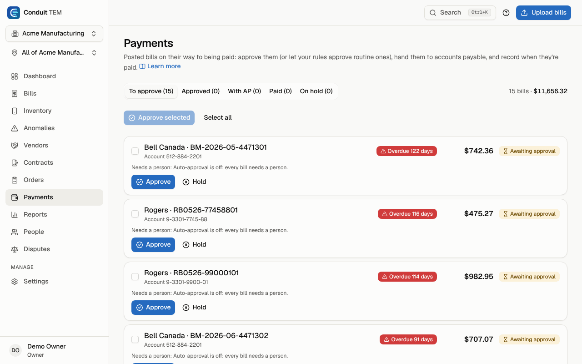
Task: Click the Orders clipboard icon
Action: [15, 180]
